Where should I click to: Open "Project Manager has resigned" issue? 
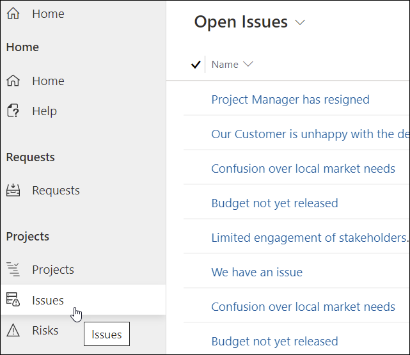(290, 100)
